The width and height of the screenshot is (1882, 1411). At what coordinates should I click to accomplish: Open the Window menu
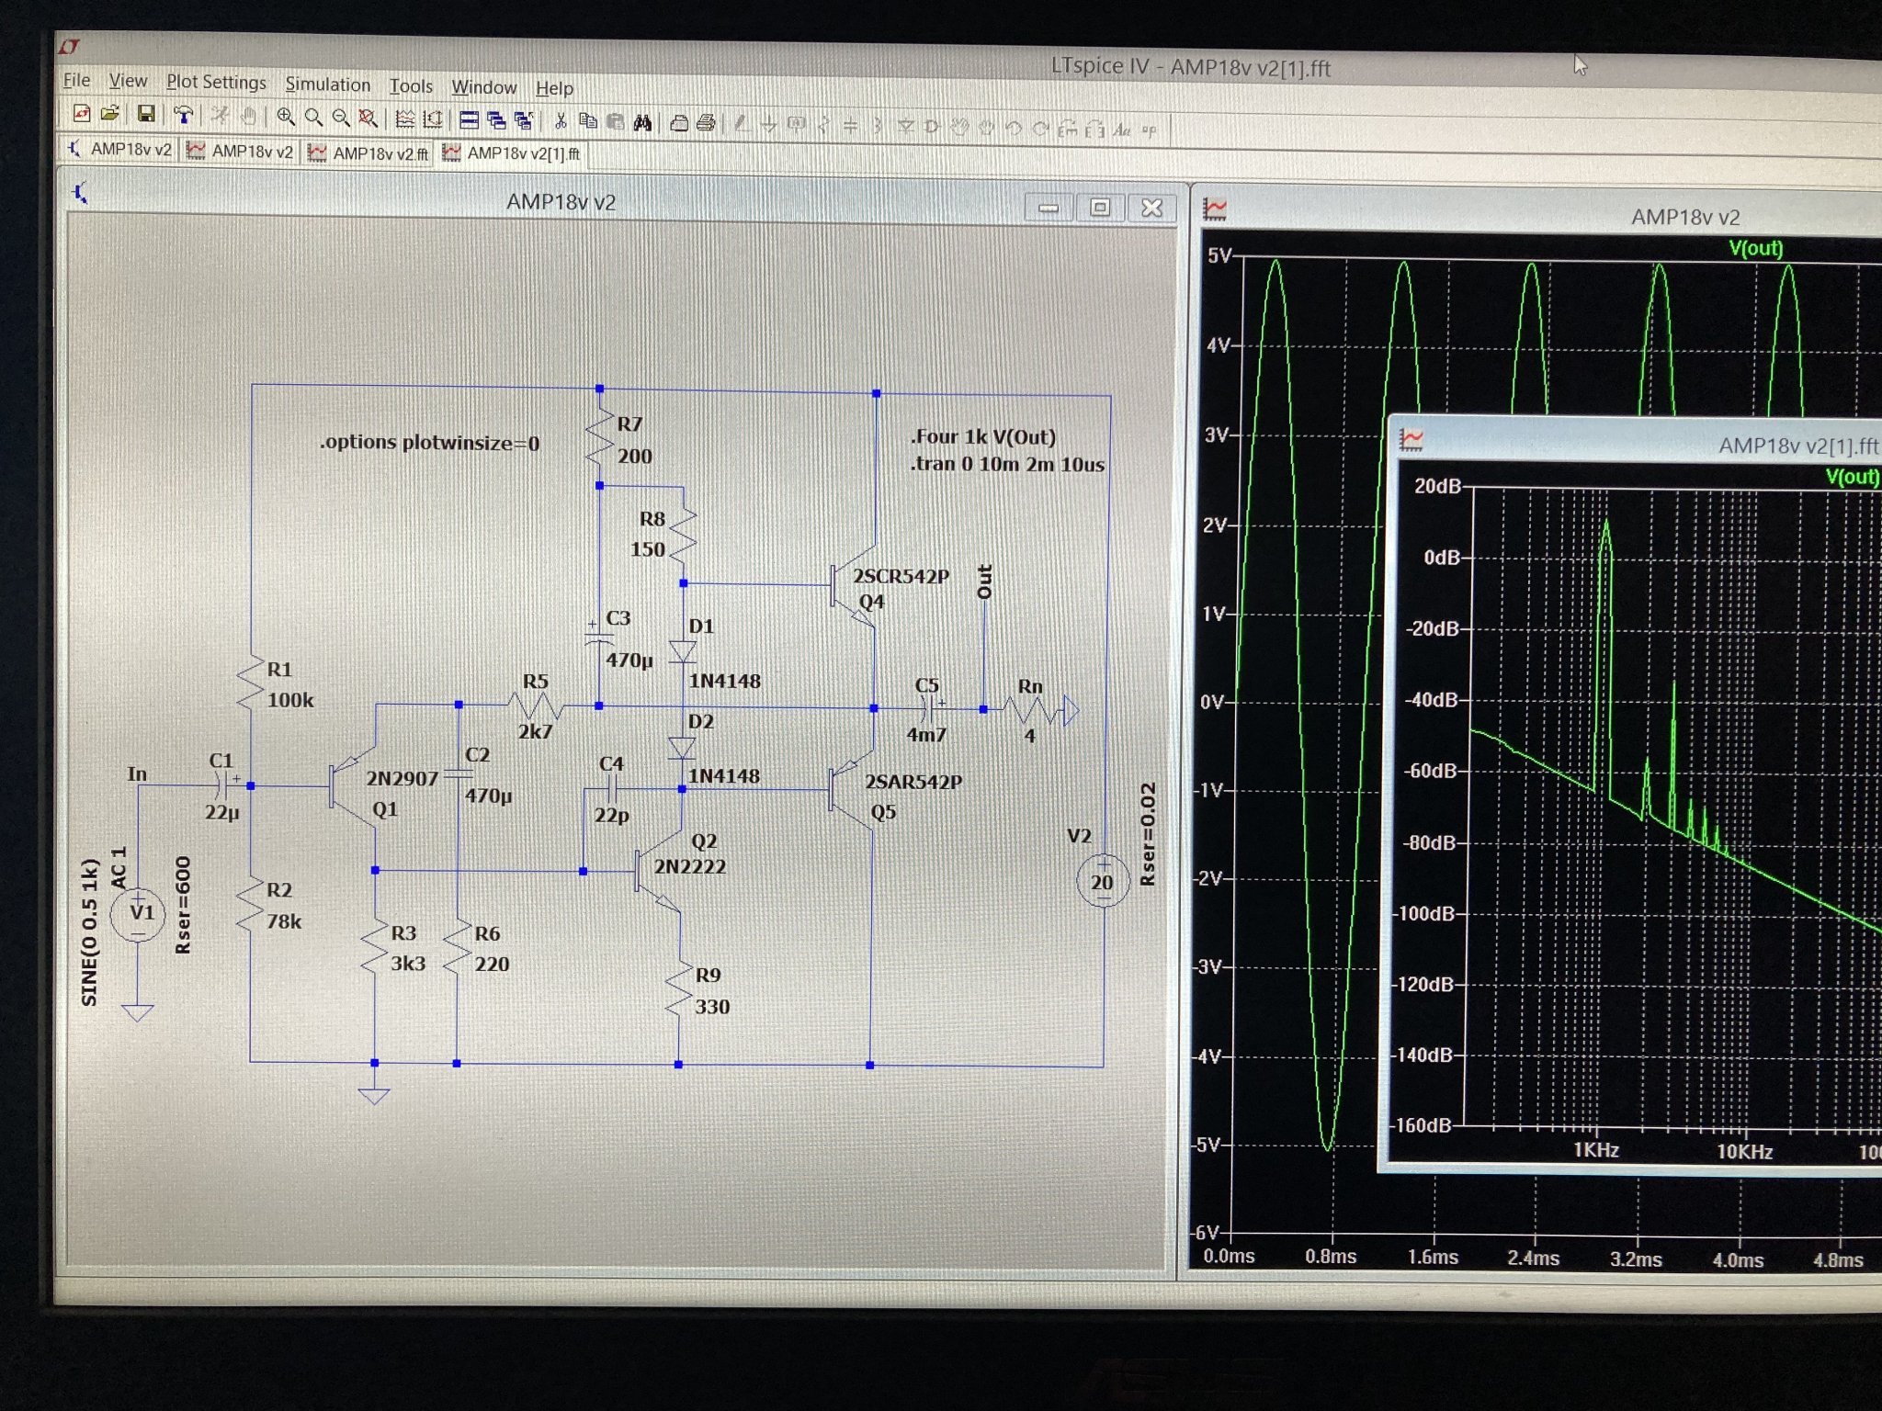[483, 87]
